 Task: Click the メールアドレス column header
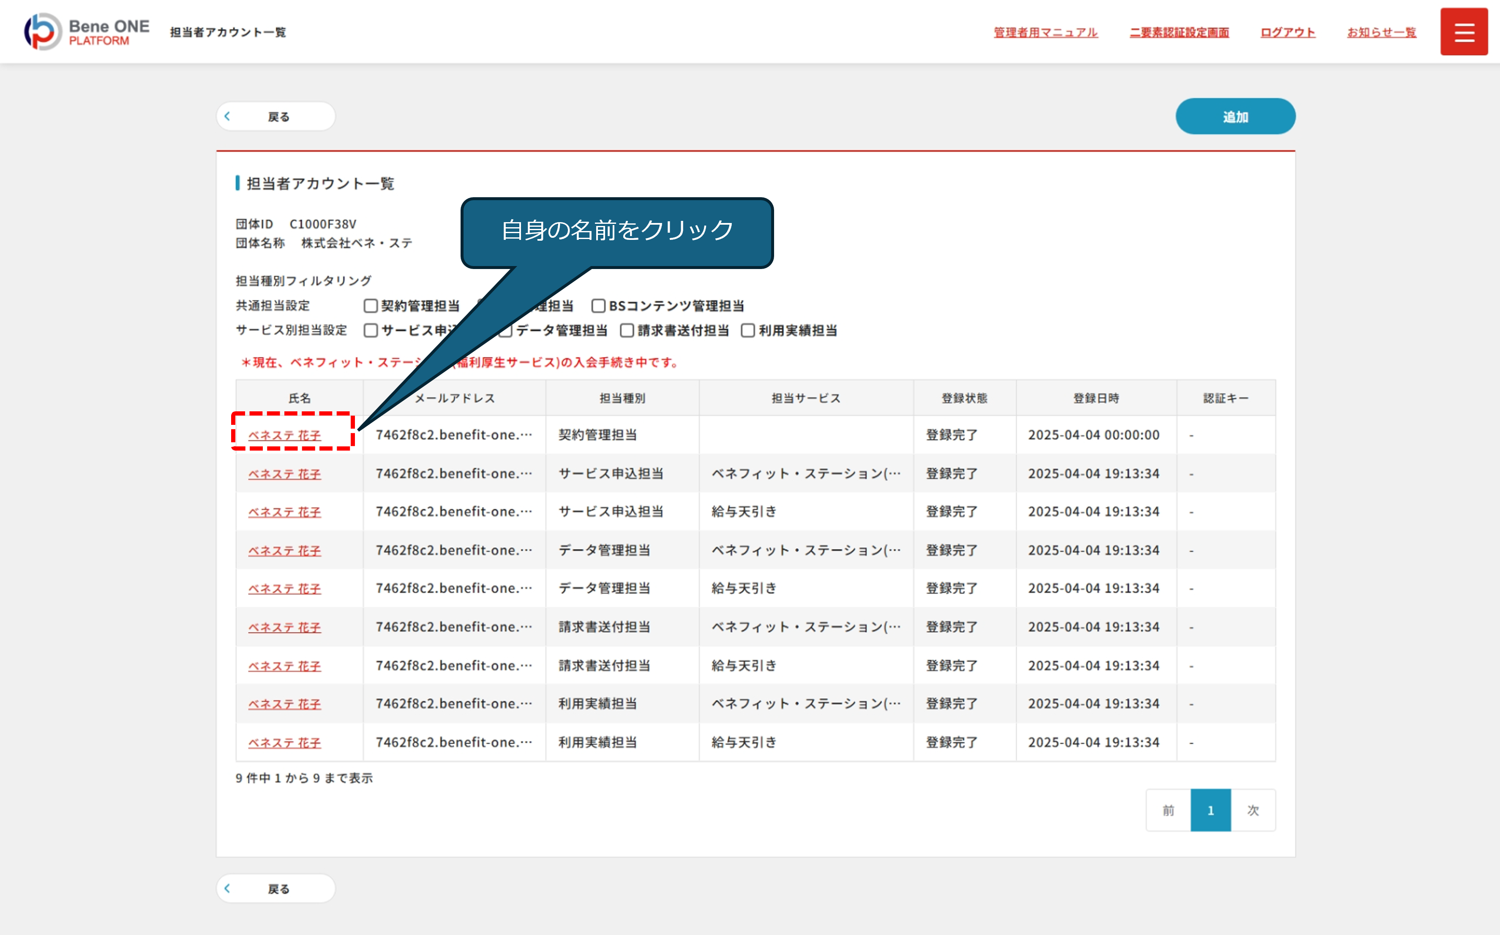click(455, 398)
